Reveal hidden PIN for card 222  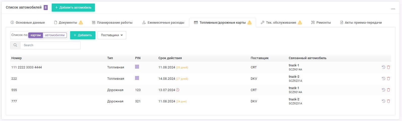tap(137, 78)
